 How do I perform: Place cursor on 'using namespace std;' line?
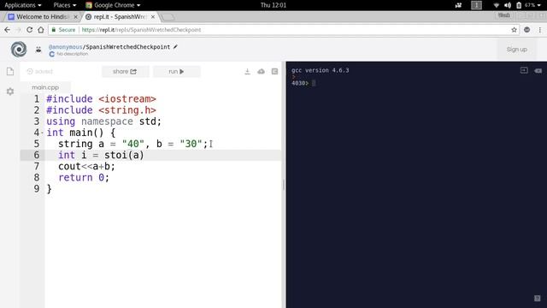click(104, 121)
